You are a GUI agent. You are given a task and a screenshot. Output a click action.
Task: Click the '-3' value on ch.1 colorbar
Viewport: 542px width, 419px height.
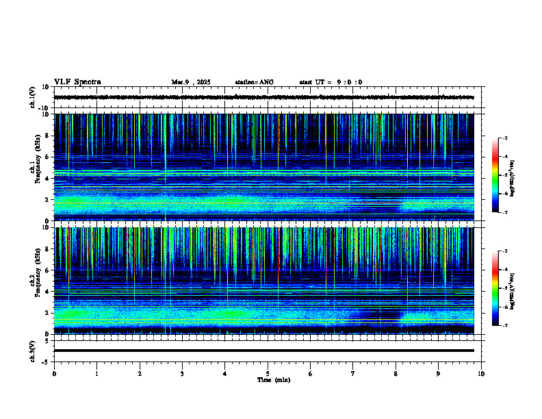(504, 138)
